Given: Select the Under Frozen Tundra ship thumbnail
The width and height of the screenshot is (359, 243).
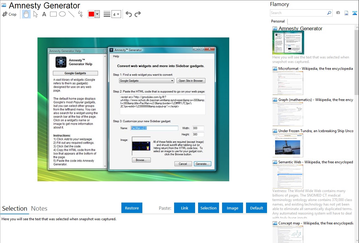Looking at the screenshot, I should coord(288,145).
